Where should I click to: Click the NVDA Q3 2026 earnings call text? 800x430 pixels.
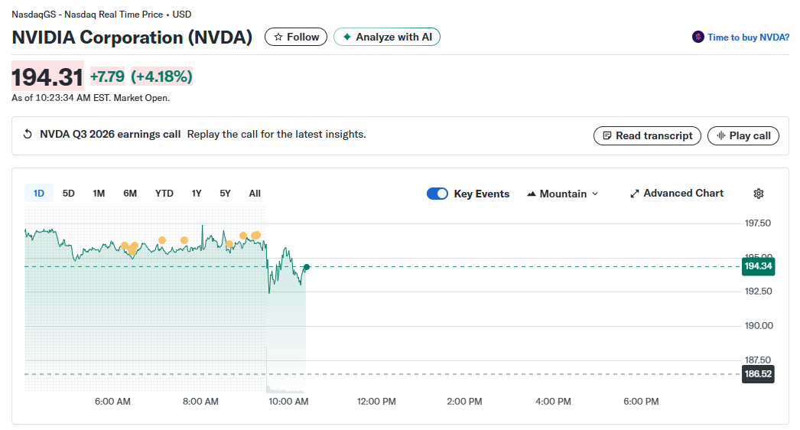tap(110, 135)
